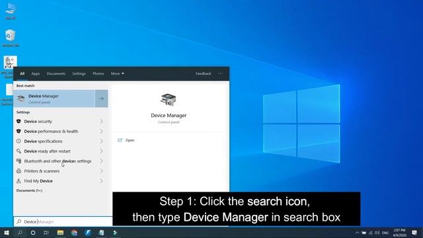Open This PC desktop icon
423x238 pixels.
(11, 11)
